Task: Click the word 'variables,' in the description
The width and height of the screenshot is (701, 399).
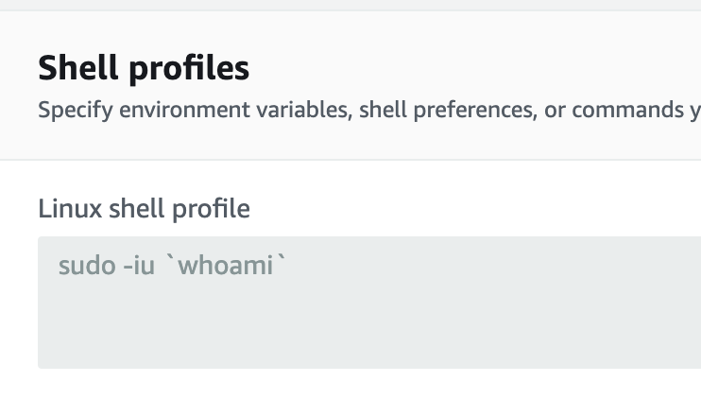Action: (304, 110)
